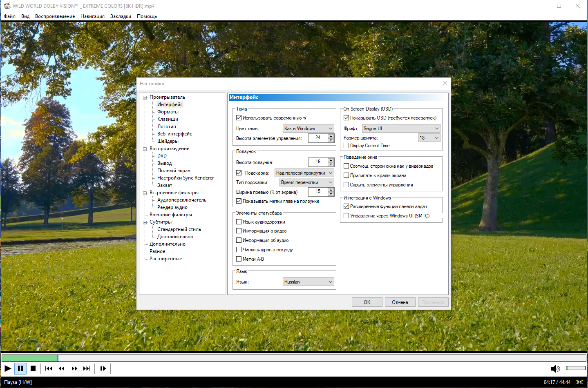588x388 pixels.
Task: Skip to previous file icon
Action: (x=49, y=368)
